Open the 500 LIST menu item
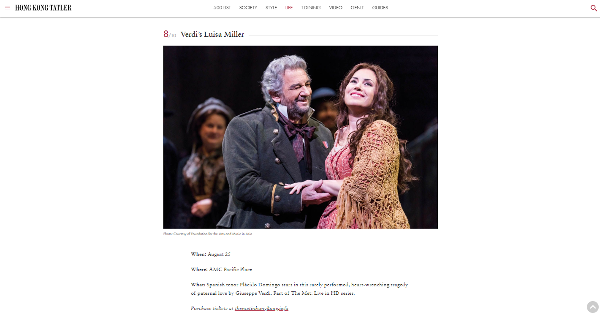 222,8
